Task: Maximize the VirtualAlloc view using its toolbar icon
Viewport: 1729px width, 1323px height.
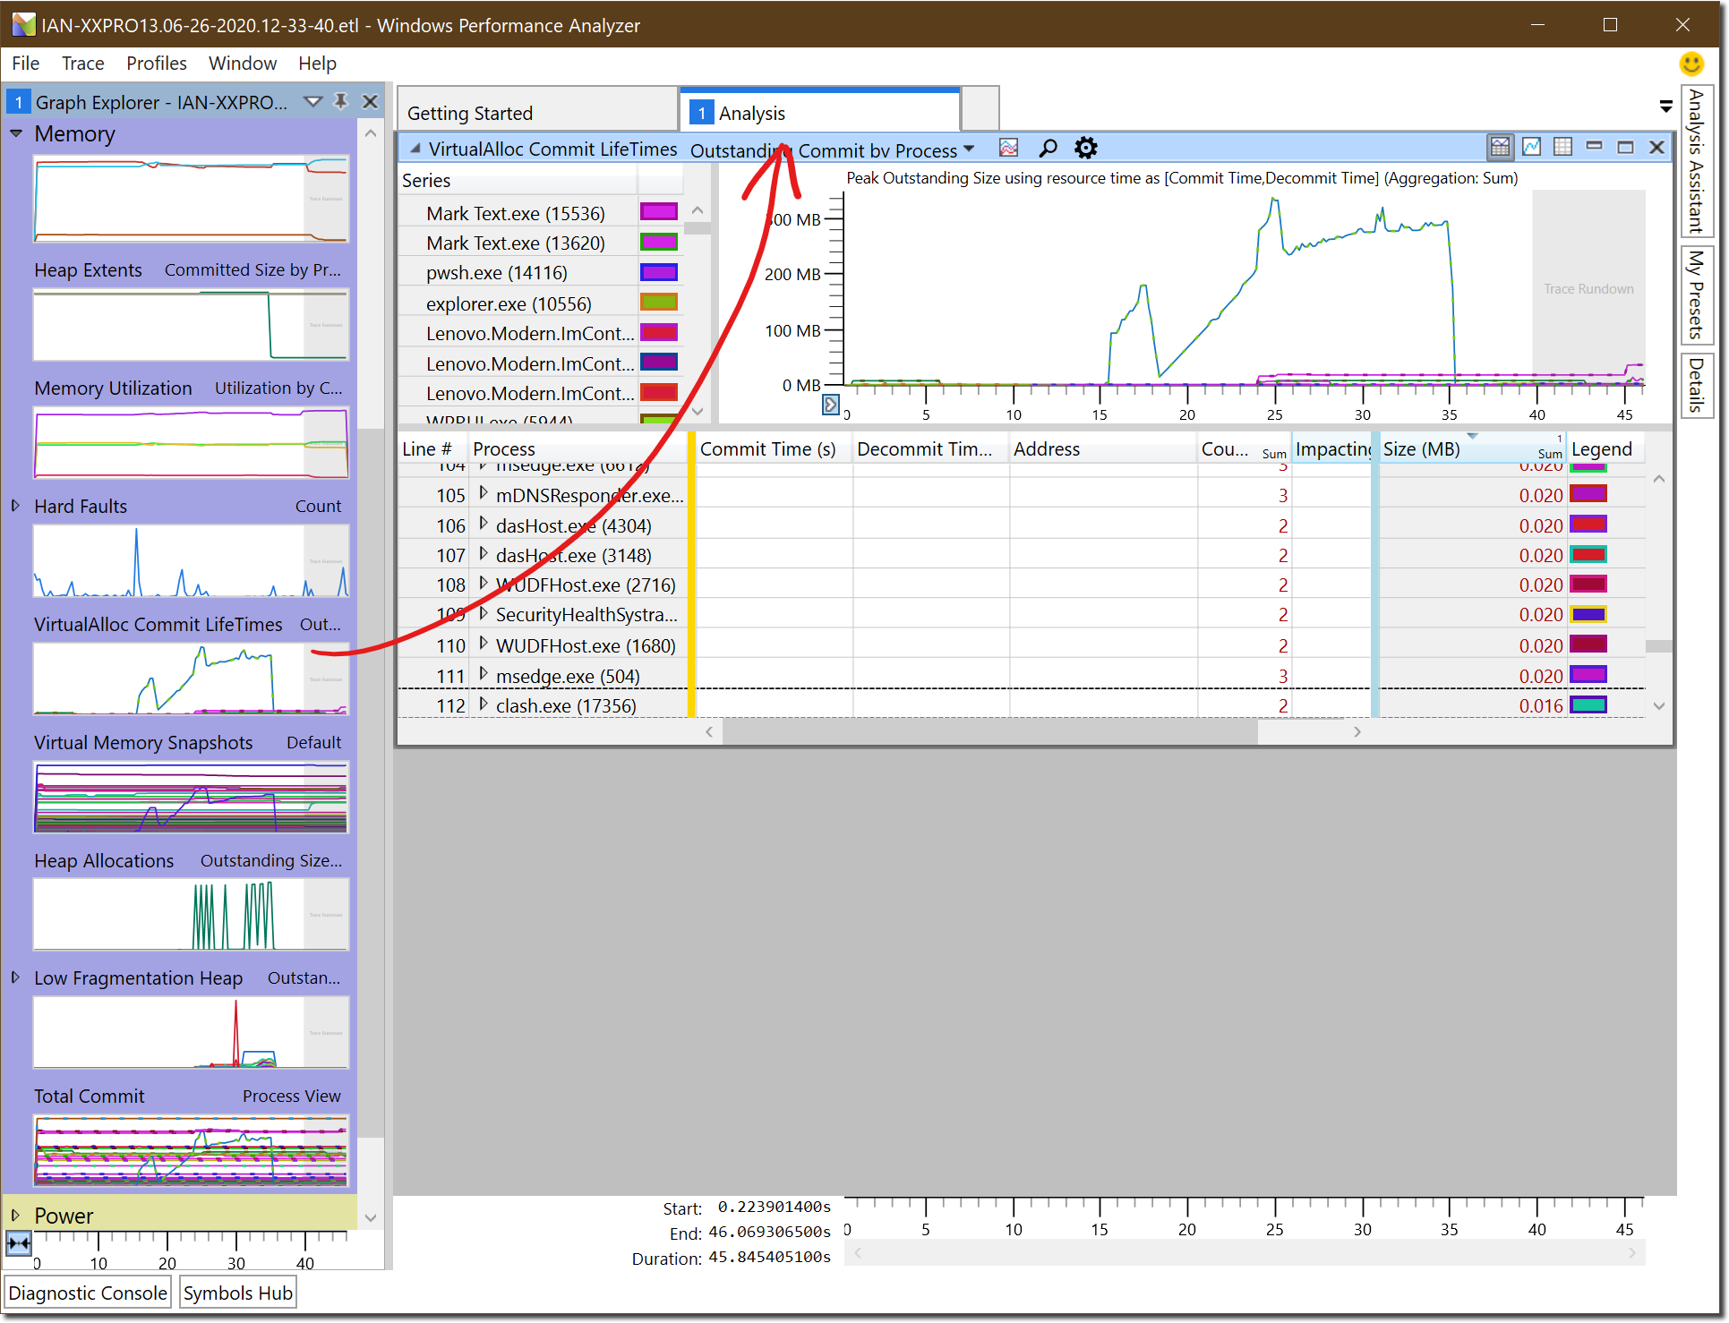Action: point(1626,146)
